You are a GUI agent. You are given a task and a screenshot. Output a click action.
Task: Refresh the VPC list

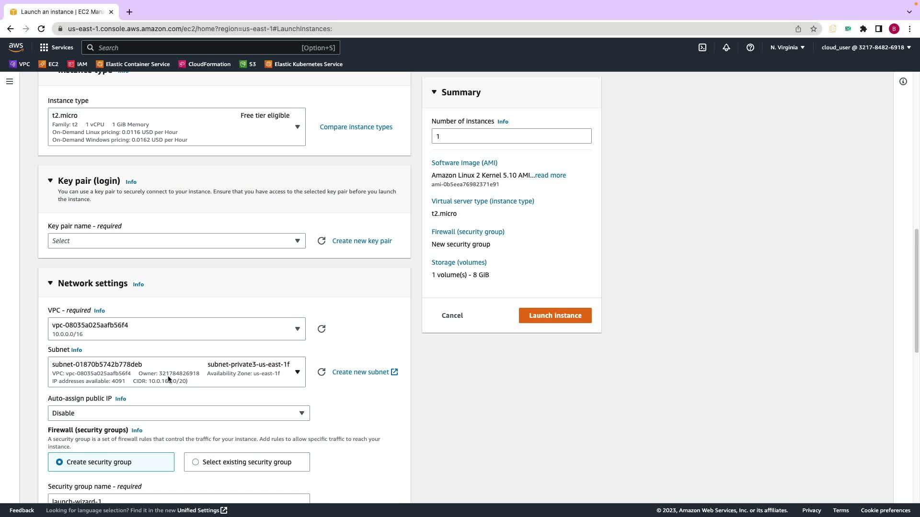(322, 329)
